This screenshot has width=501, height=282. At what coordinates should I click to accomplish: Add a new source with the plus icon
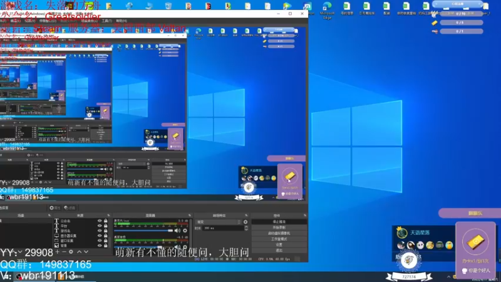point(57,253)
